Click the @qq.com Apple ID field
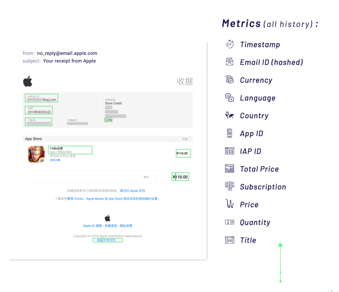This screenshot has height=292, width=339. pyautogui.click(x=42, y=98)
